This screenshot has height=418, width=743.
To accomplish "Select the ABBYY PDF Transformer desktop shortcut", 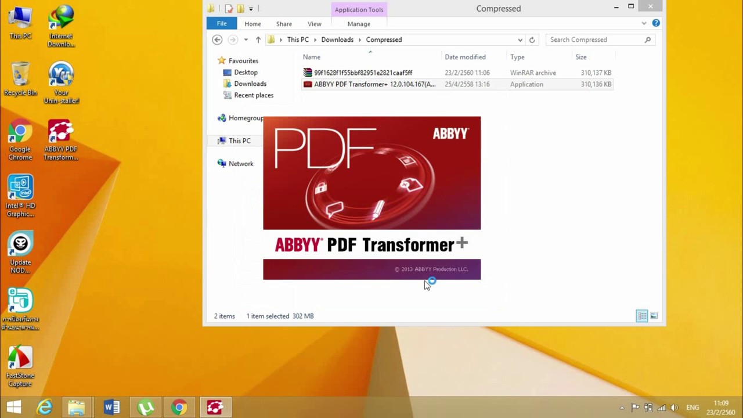I will tap(61, 140).
